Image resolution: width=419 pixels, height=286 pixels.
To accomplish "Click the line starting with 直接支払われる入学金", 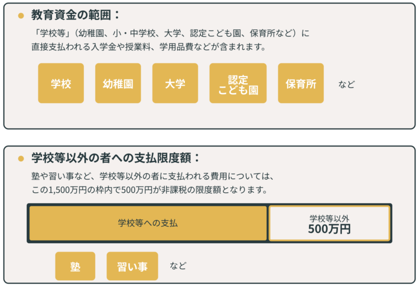I will click(x=149, y=47).
